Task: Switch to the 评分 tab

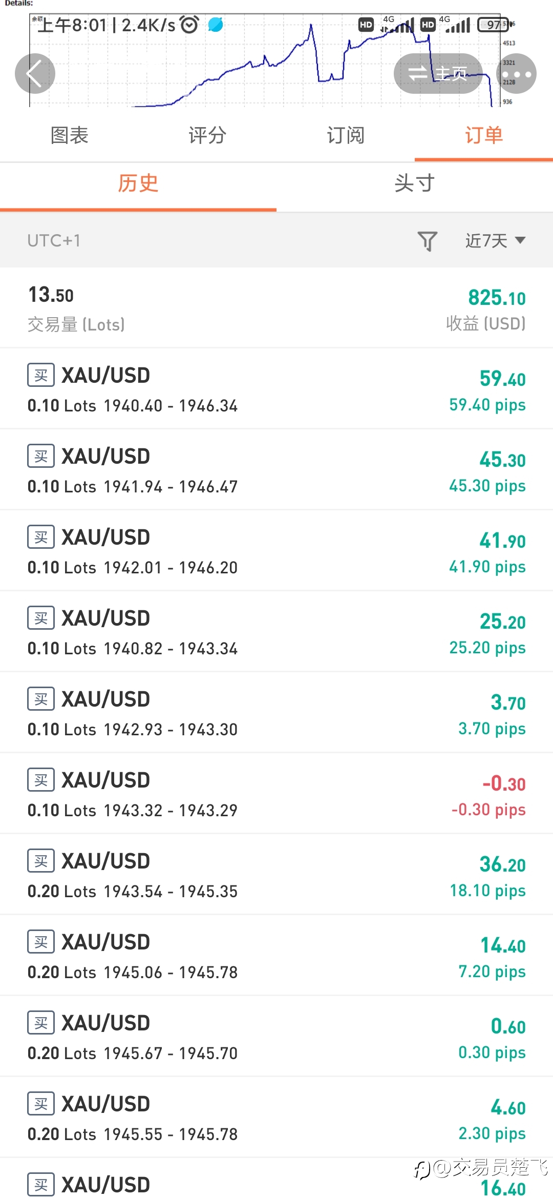Action: point(207,136)
